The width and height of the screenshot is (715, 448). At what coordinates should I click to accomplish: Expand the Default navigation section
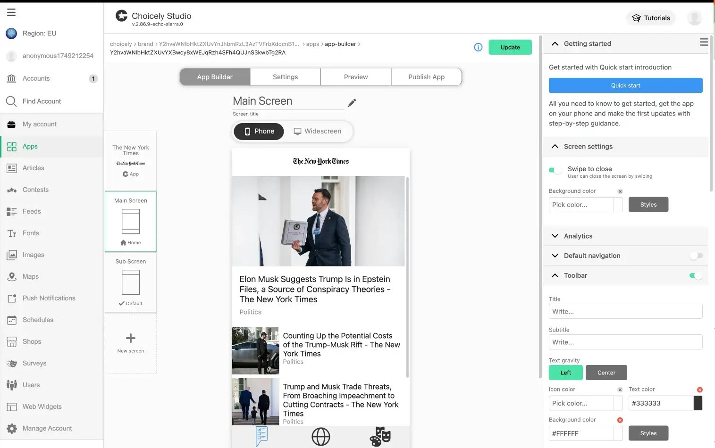coord(555,256)
